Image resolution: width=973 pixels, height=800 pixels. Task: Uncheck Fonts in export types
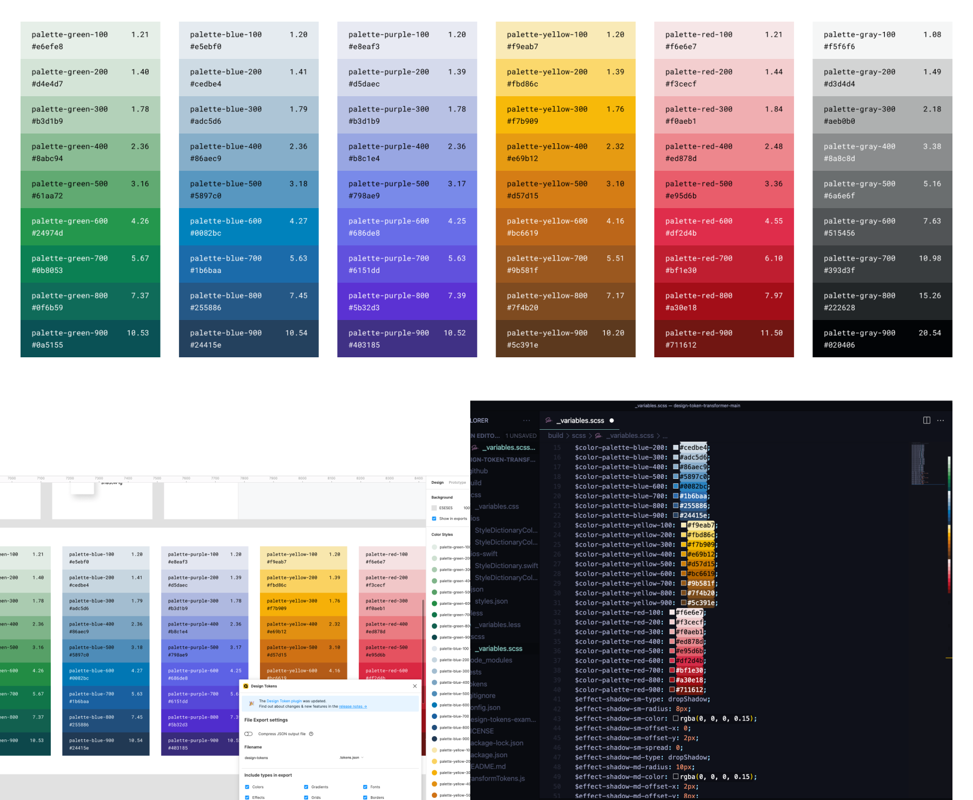point(365,787)
